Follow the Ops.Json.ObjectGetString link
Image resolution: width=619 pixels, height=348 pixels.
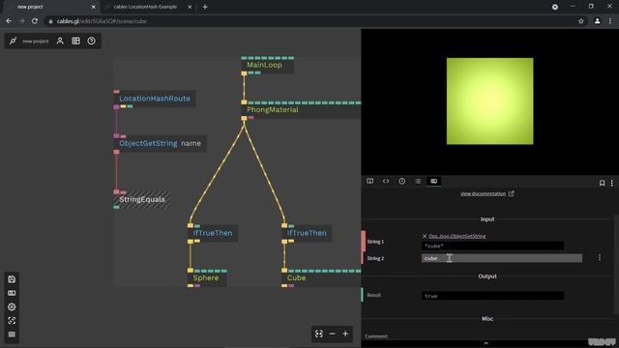(457, 236)
